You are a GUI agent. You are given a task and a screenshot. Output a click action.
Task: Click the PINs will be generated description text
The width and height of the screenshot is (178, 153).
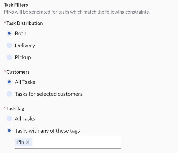pos(77,12)
